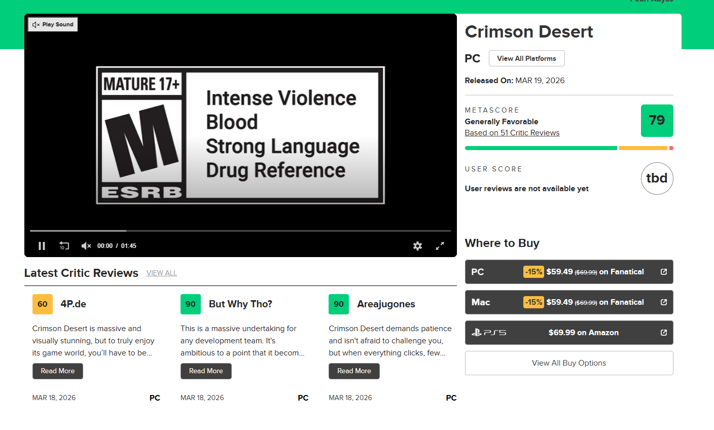
Task: Read more of the Areajugones review
Action: point(354,371)
